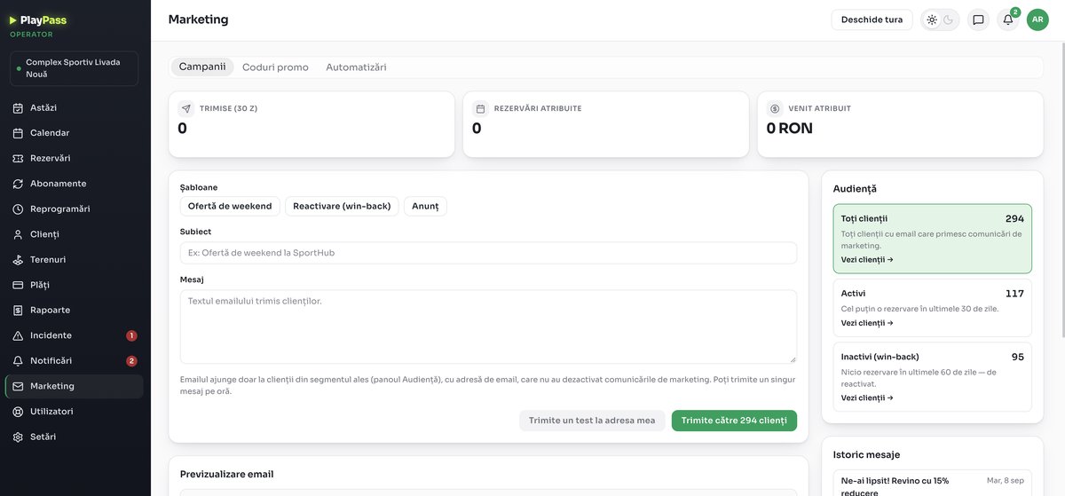
Task: Click the PlayPass logo
Action: tap(38, 20)
